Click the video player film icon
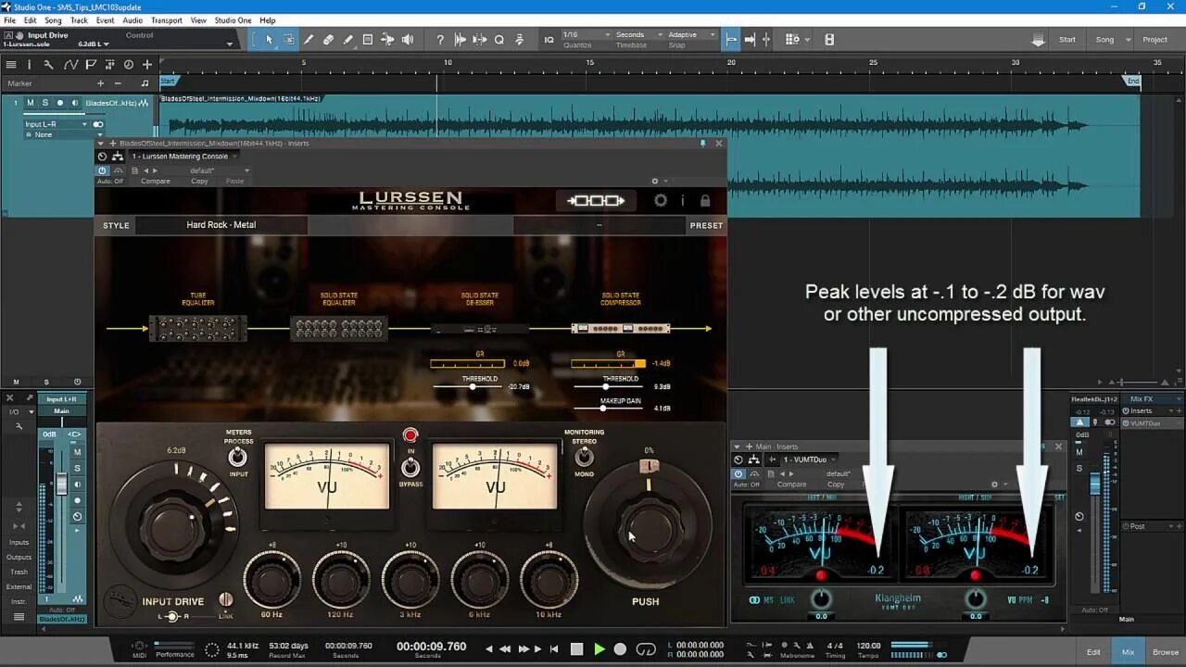1186x667 pixels. click(x=829, y=40)
